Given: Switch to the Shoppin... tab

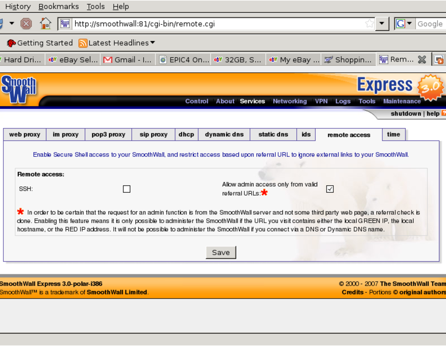Looking at the screenshot, I should point(348,60).
